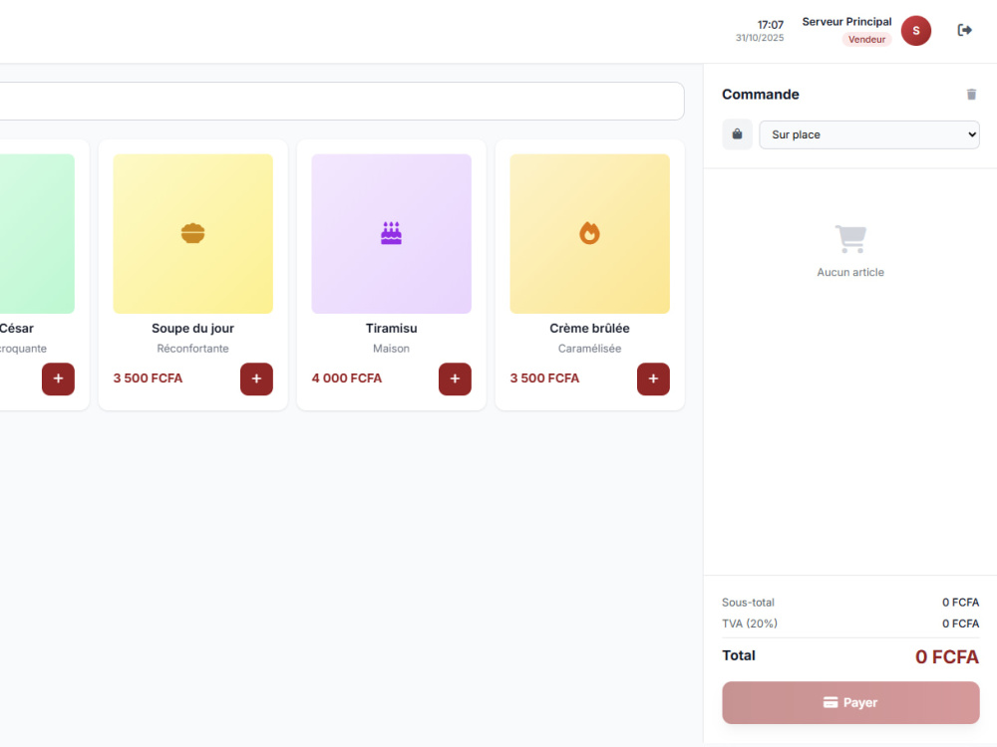This screenshot has width=997, height=747.
Task: Click the logout icon in header
Action: (964, 30)
